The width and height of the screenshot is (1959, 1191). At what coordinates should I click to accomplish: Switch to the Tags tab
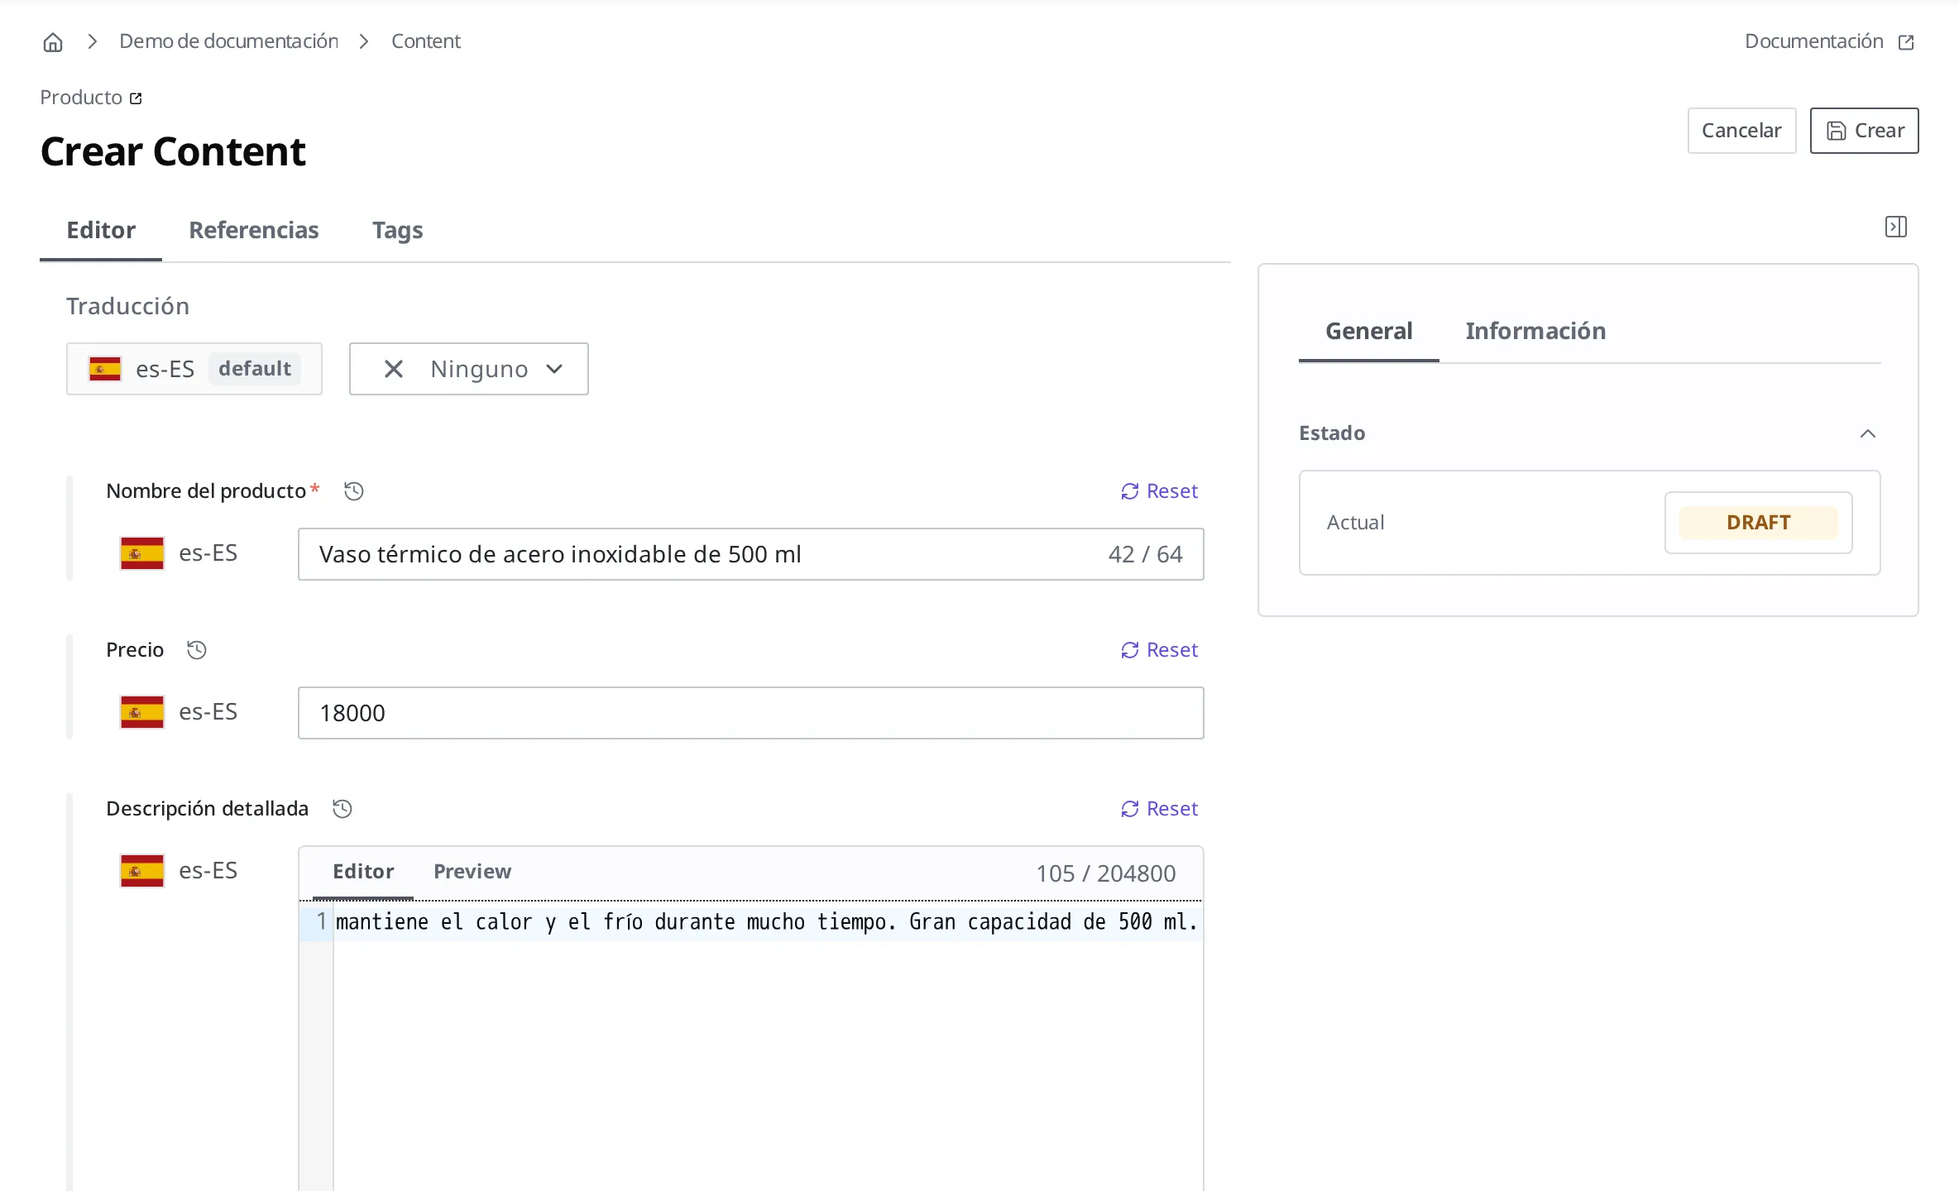tap(397, 230)
